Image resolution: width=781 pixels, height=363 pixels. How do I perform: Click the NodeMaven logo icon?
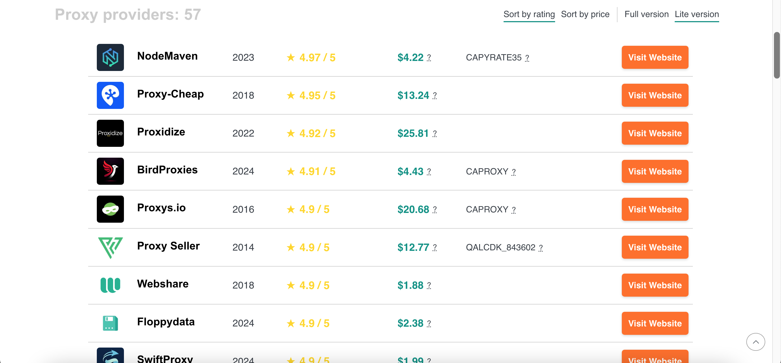click(110, 57)
